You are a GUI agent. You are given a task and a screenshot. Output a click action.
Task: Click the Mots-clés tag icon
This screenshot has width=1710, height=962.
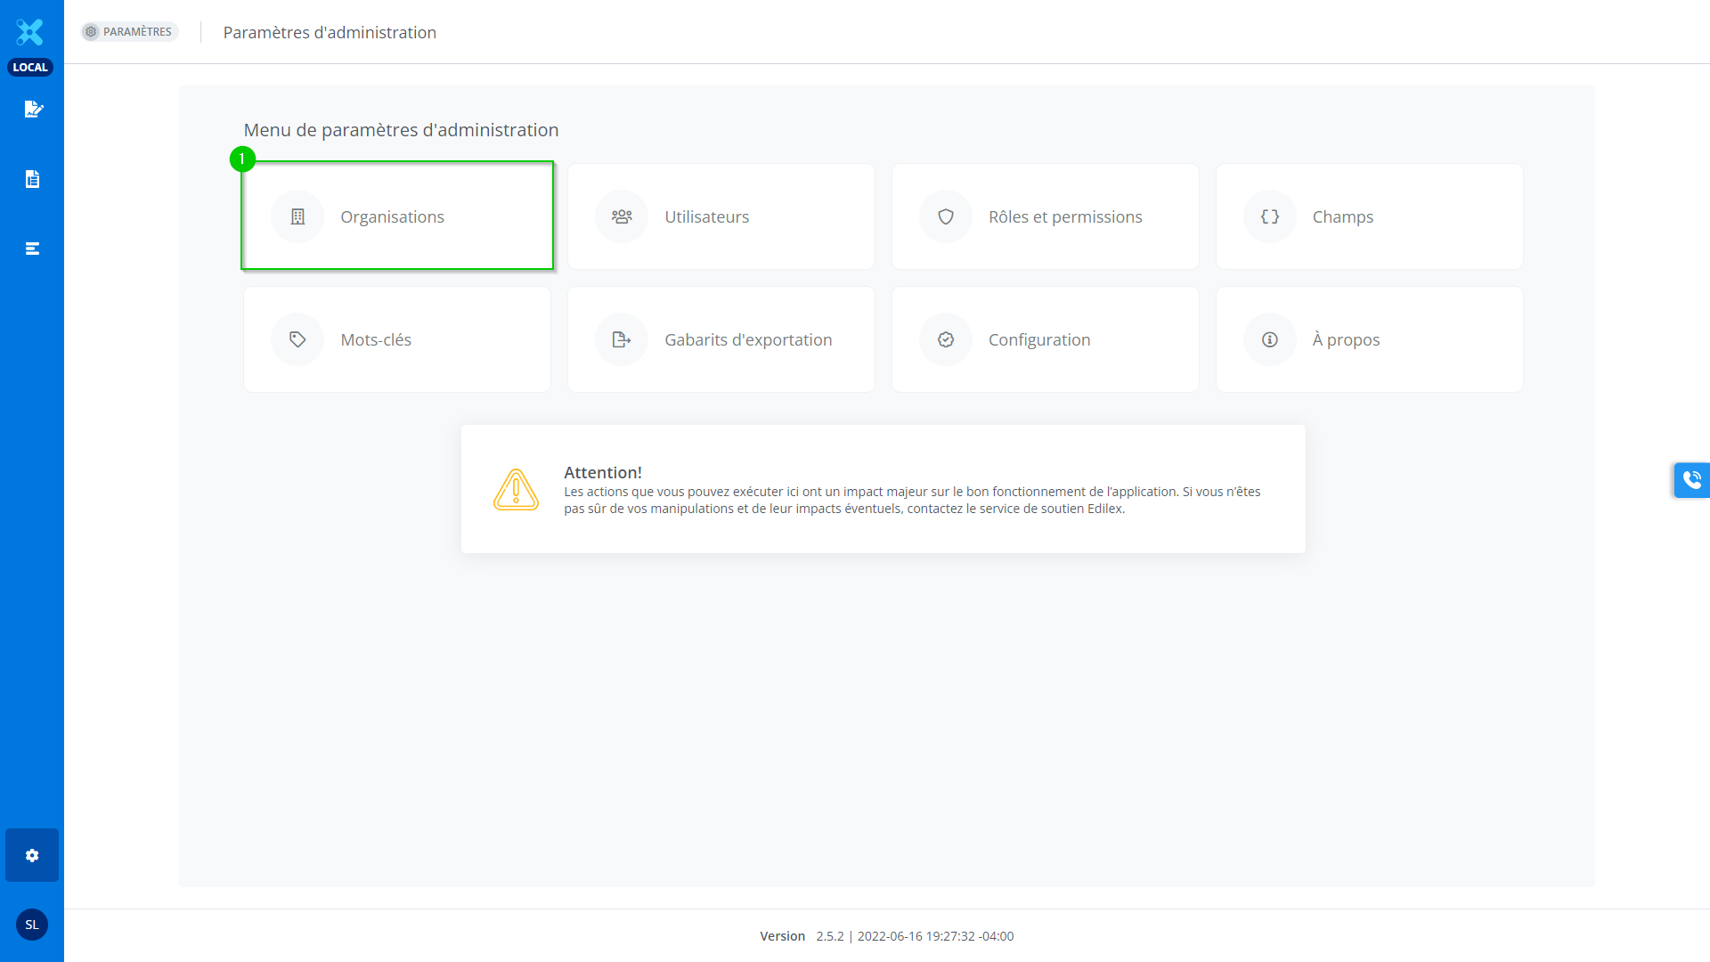[x=297, y=339]
